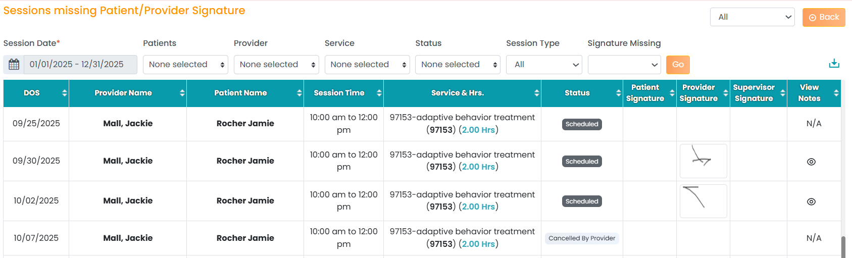Sort by the Patient Name column arrows
The width and height of the screenshot is (852, 258).
pyautogui.click(x=299, y=93)
